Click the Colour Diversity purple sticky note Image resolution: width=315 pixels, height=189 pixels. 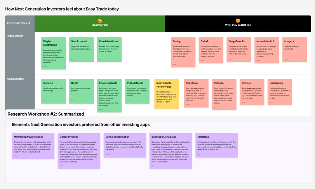point(79,150)
